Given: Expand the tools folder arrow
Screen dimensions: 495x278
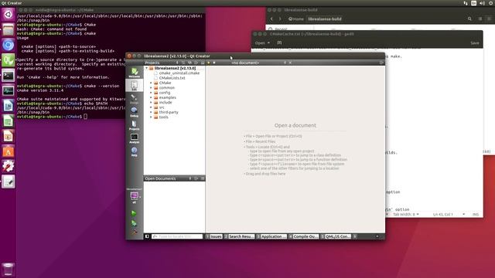Looking at the screenshot, I should pos(152,117).
